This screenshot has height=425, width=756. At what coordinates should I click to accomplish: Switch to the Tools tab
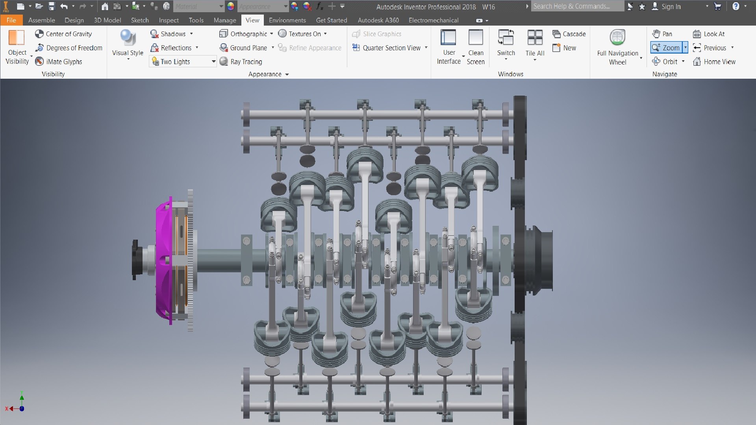click(196, 20)
